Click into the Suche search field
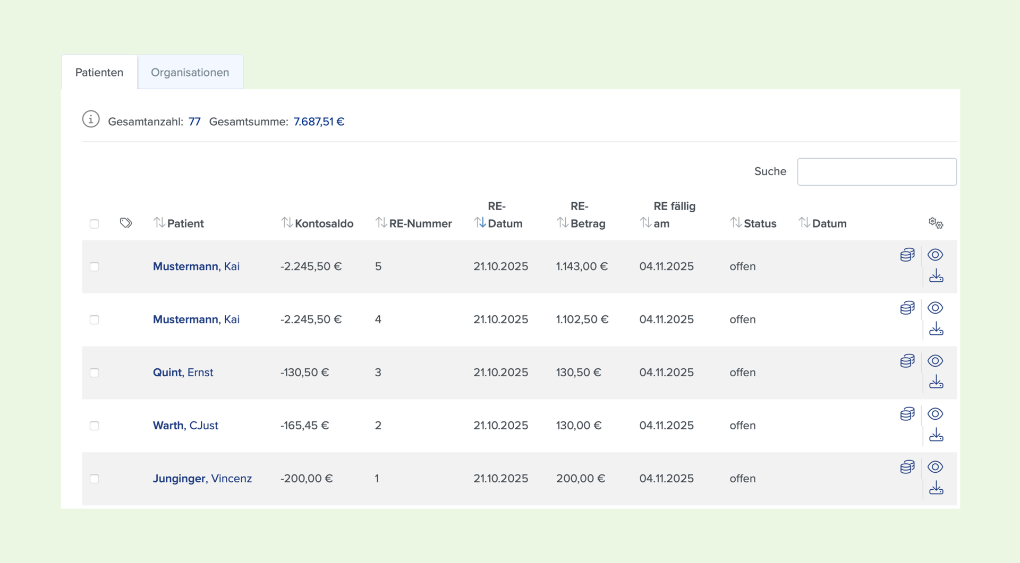 [x=877, y=172]
